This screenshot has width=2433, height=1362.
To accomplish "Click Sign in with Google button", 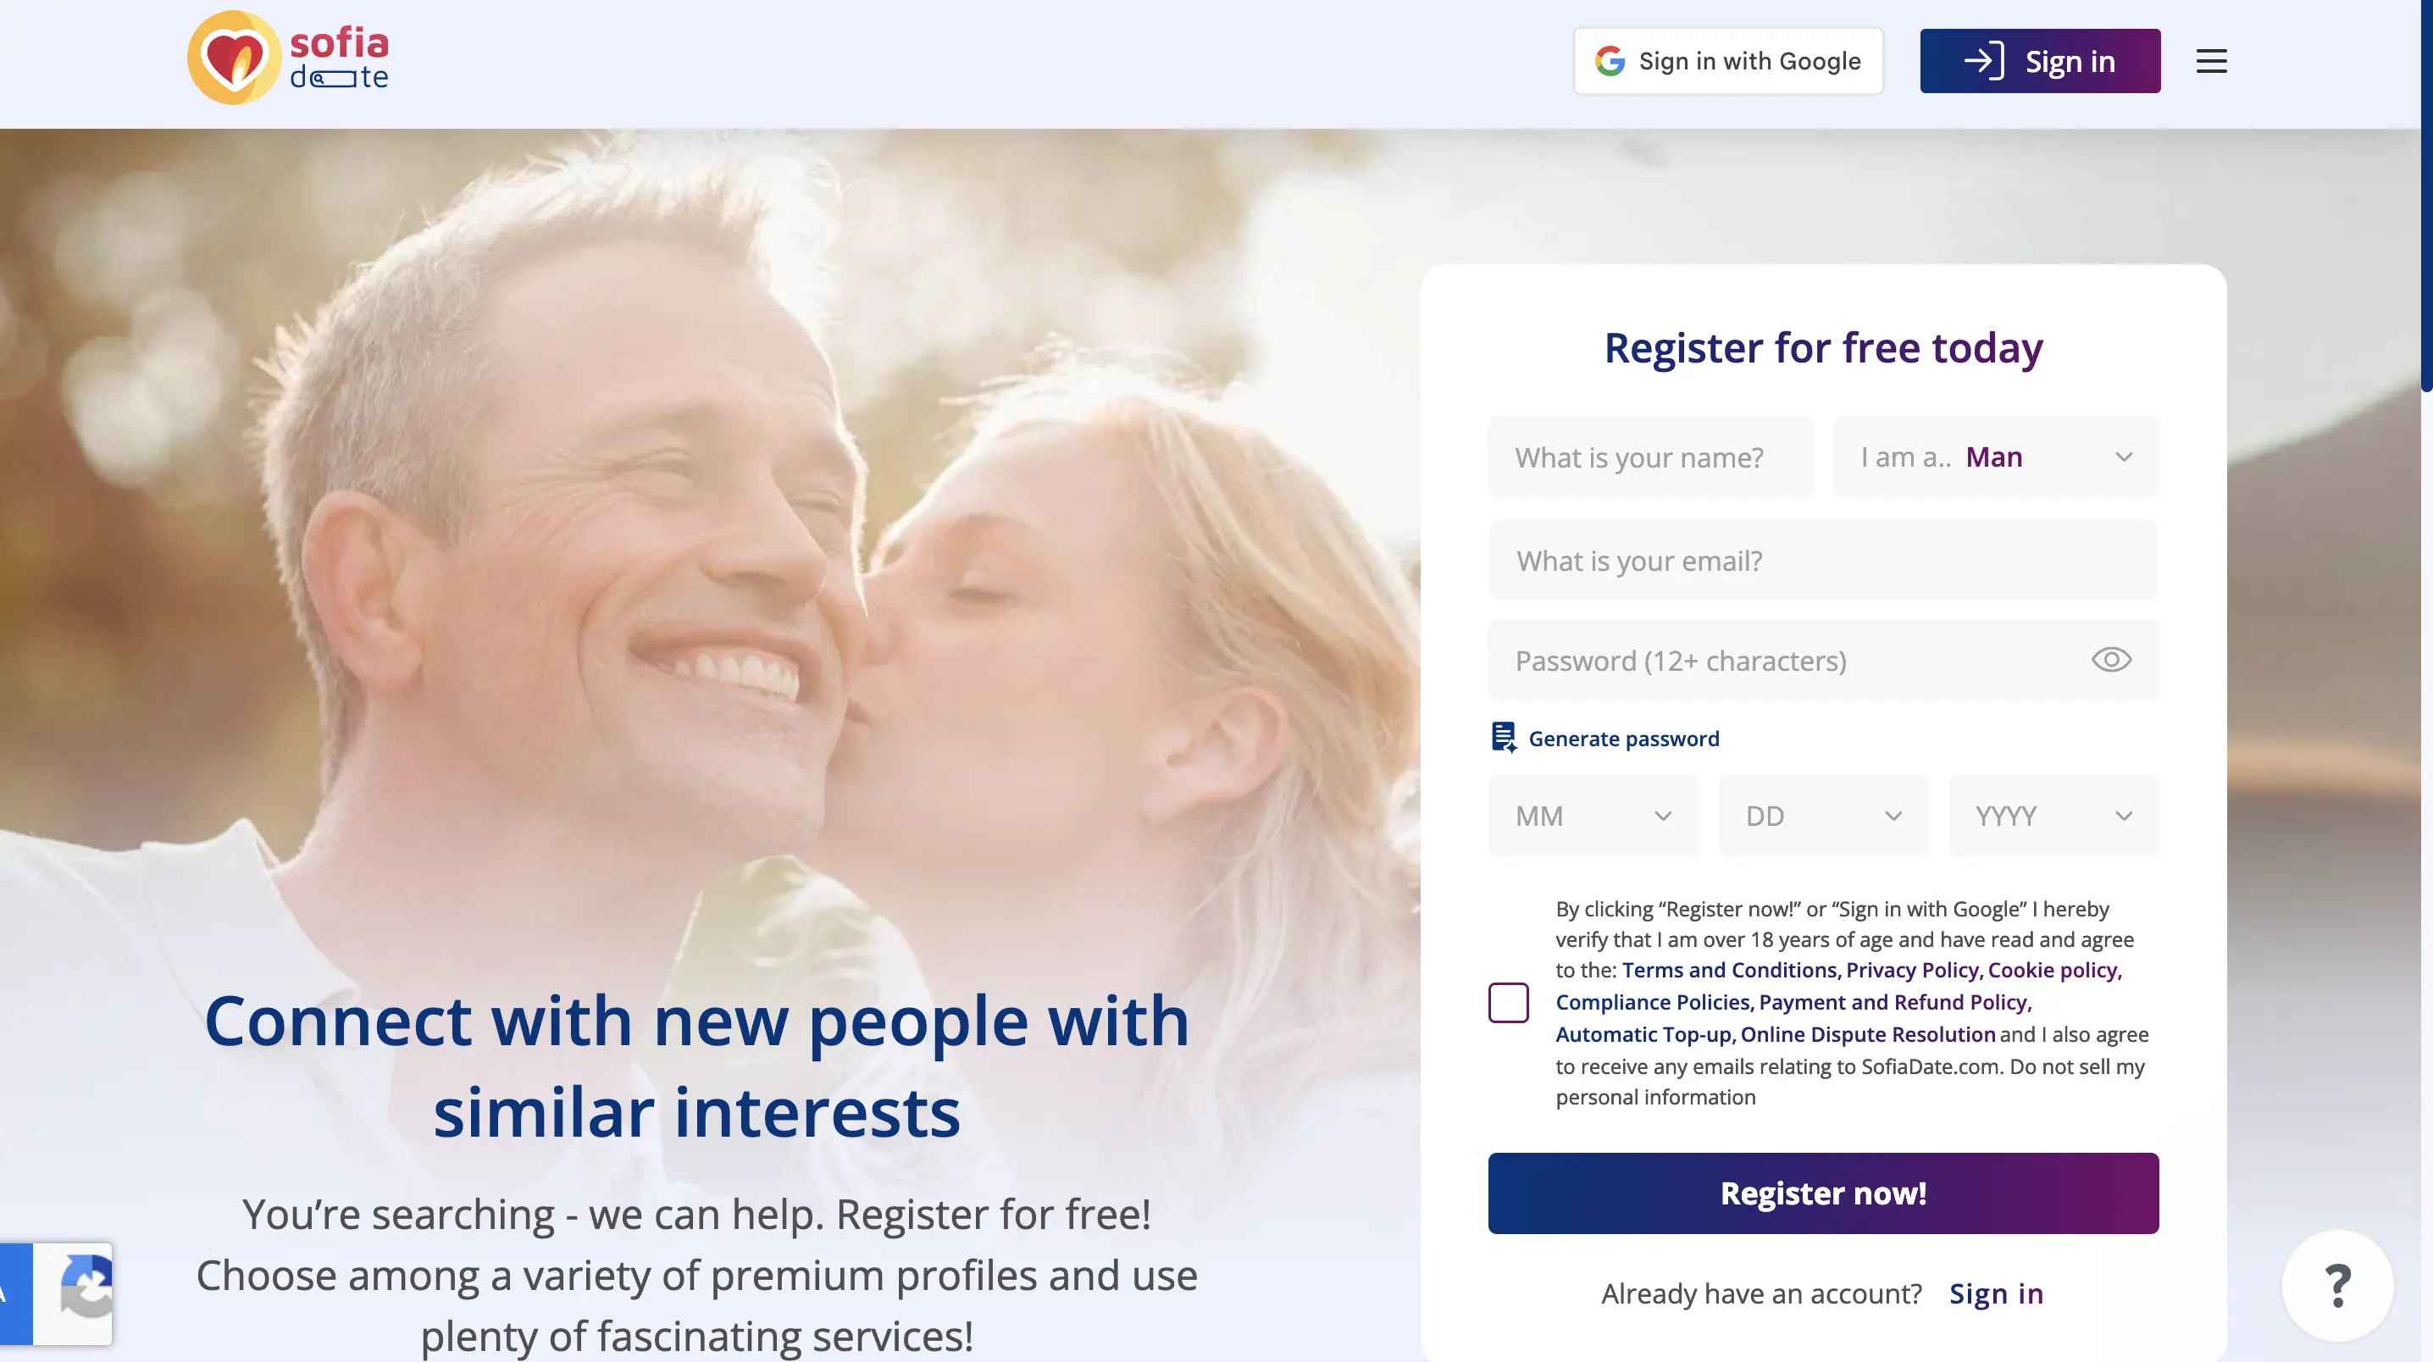I will click(1727, 61).
